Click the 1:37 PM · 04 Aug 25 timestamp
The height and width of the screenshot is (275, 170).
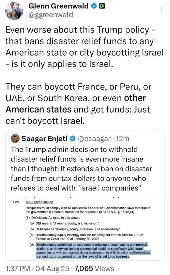tap(37, 268)
